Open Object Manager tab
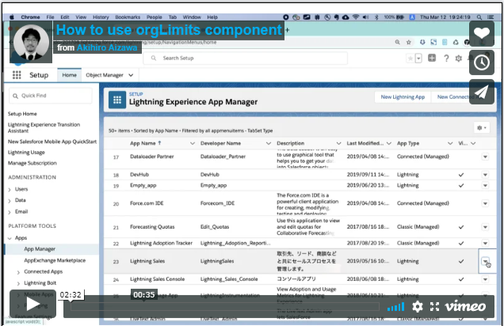The height and width of the screenshot is (326, 504). coord(105,75)
